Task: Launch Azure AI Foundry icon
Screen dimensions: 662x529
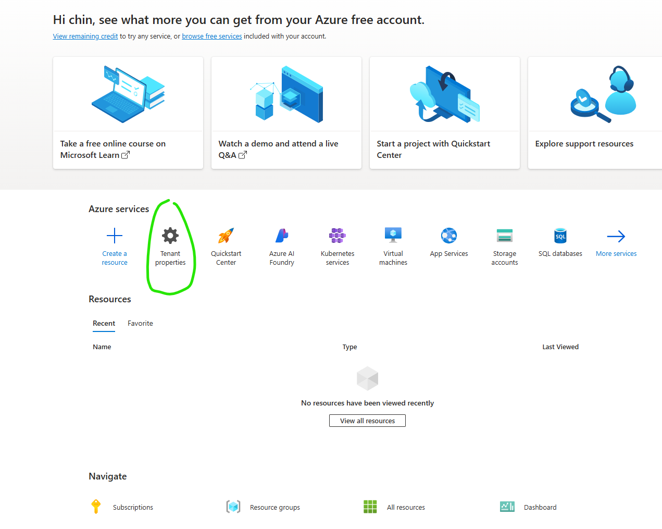Action: (x=282, y=236)
